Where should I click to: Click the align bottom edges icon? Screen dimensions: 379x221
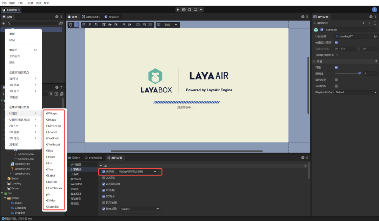[x=116, y=25]
